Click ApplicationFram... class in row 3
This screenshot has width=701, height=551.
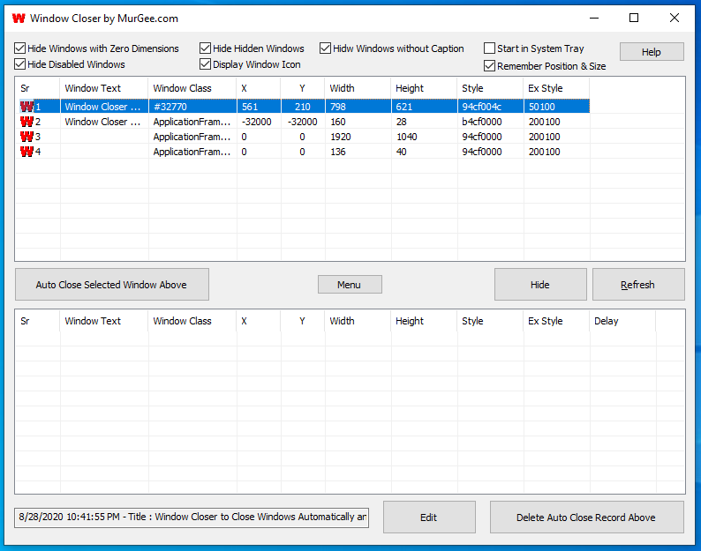click(192, 137)
